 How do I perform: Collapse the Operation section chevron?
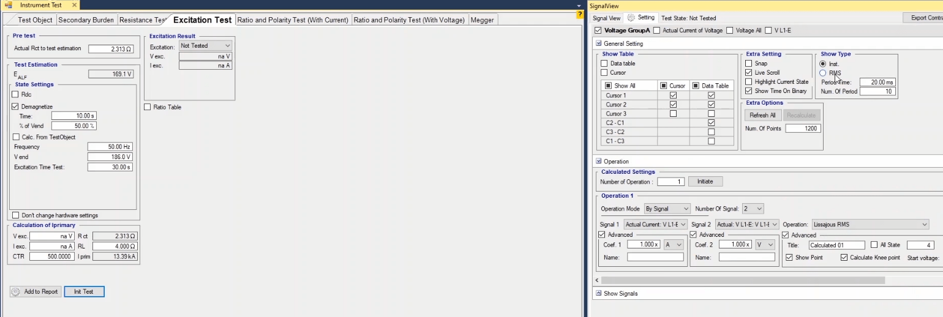click(598, 162)
